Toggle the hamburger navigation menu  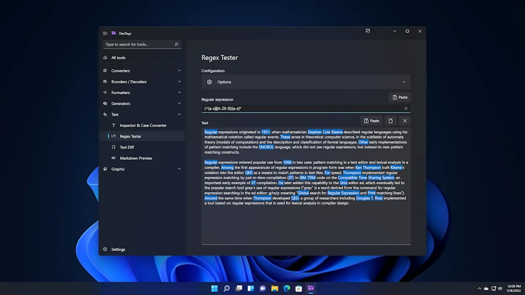pos(105,33)
